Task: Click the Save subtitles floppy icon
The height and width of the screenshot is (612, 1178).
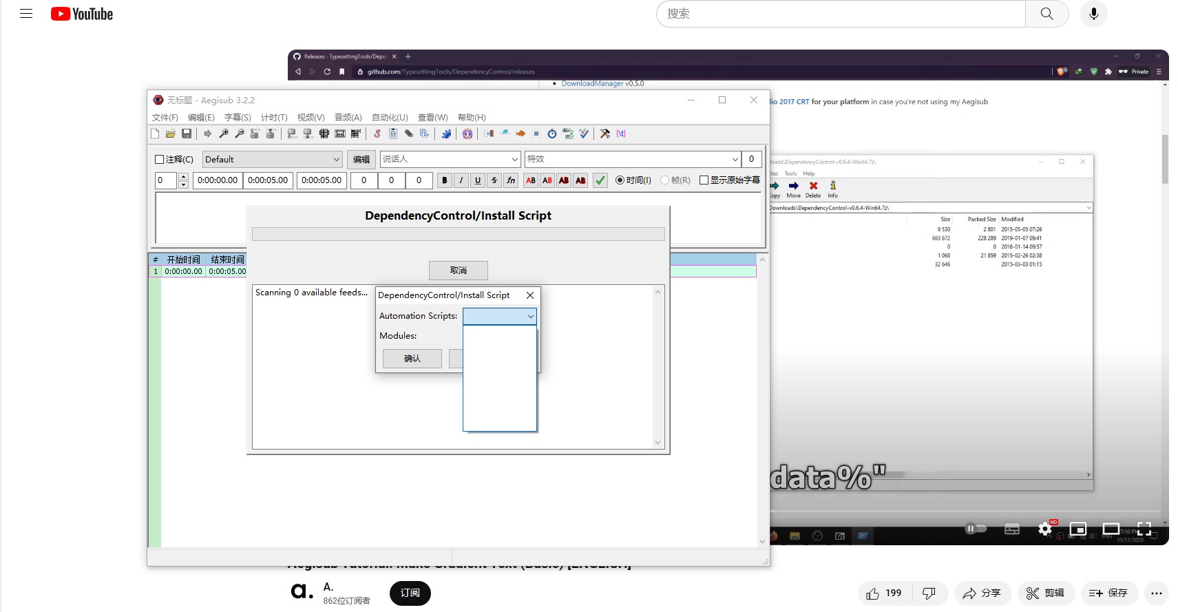Action: point(186,134)
